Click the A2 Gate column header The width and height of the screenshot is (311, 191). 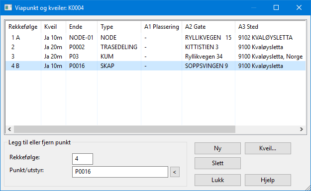point(208,27)
